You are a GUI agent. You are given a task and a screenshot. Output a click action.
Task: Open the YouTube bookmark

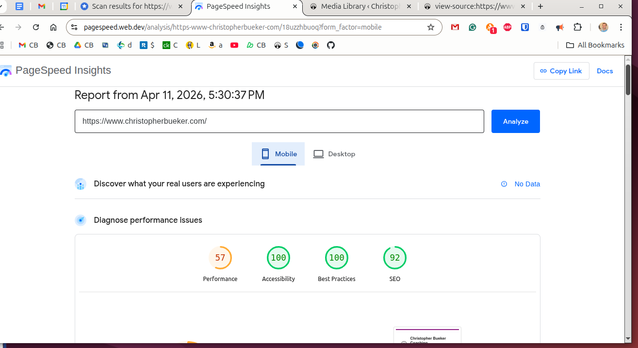234,45
